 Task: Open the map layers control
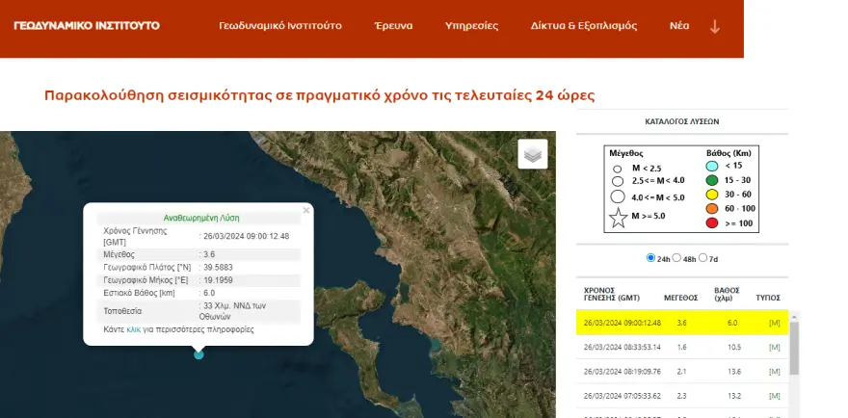tap(532, 154)
